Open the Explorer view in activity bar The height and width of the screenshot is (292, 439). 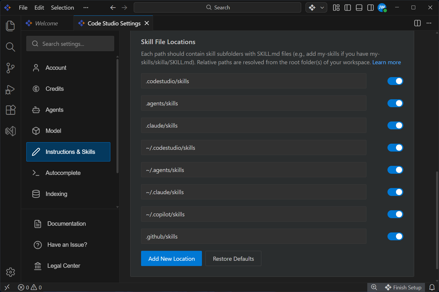click(11, 26)
